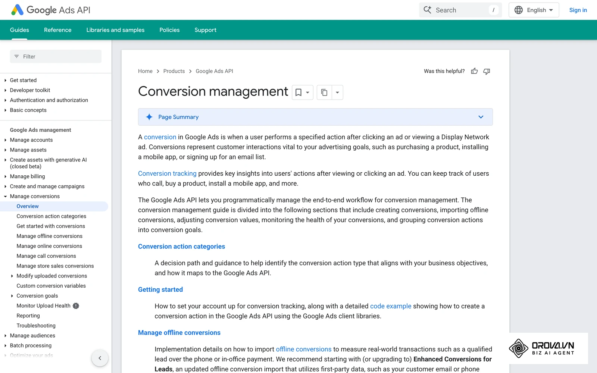
Task: Open Custom conversion variables sidebar item
Action: coord(51,286)
